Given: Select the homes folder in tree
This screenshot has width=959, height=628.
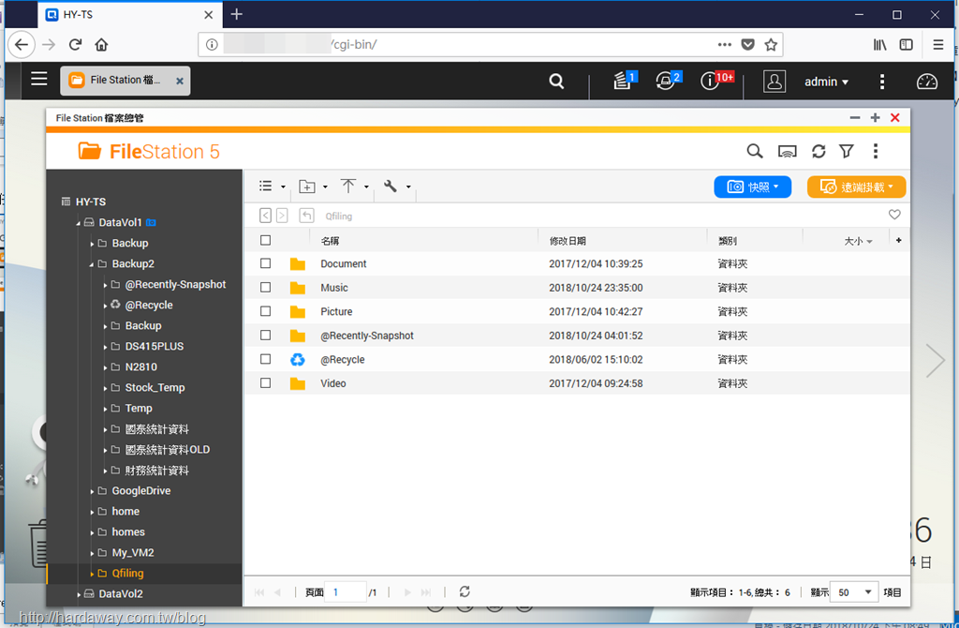Looking at the screenshot, I should point(127,531).
